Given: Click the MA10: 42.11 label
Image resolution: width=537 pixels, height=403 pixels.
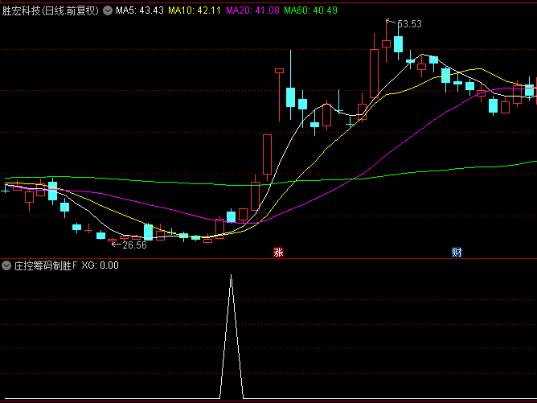Looking at the screenshot, I should pyautogui.click(x=195, y=10).
